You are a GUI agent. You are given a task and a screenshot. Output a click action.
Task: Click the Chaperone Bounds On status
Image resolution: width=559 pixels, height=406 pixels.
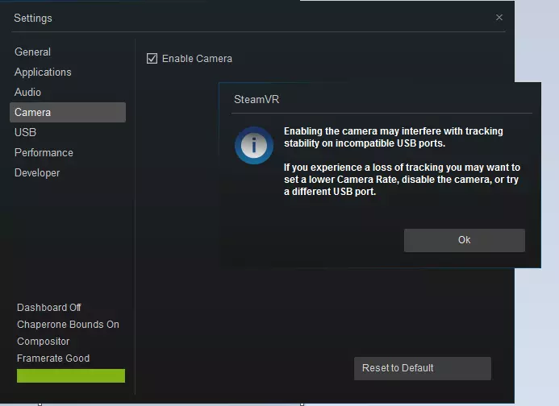click(68, 325)
